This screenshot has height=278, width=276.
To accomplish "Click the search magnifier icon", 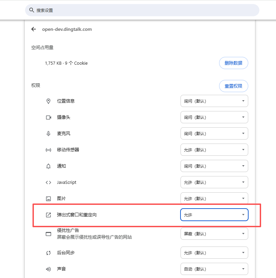I will [31, 10].
